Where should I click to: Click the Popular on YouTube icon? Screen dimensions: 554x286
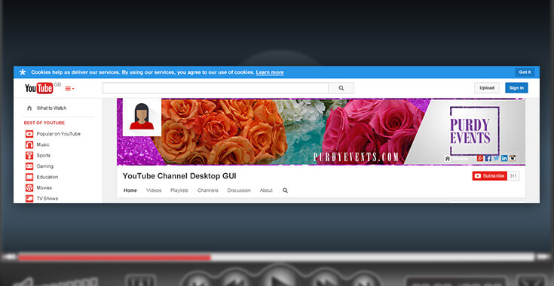point(29,134)
